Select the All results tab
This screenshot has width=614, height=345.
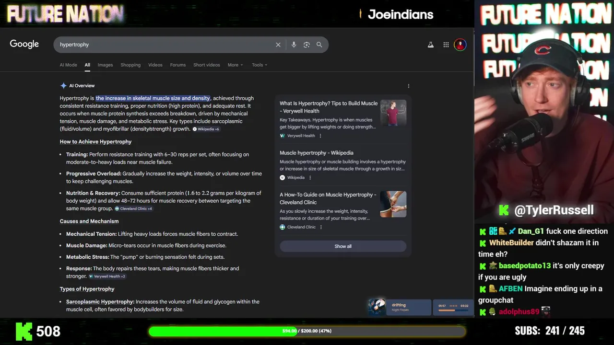point(87,65)
